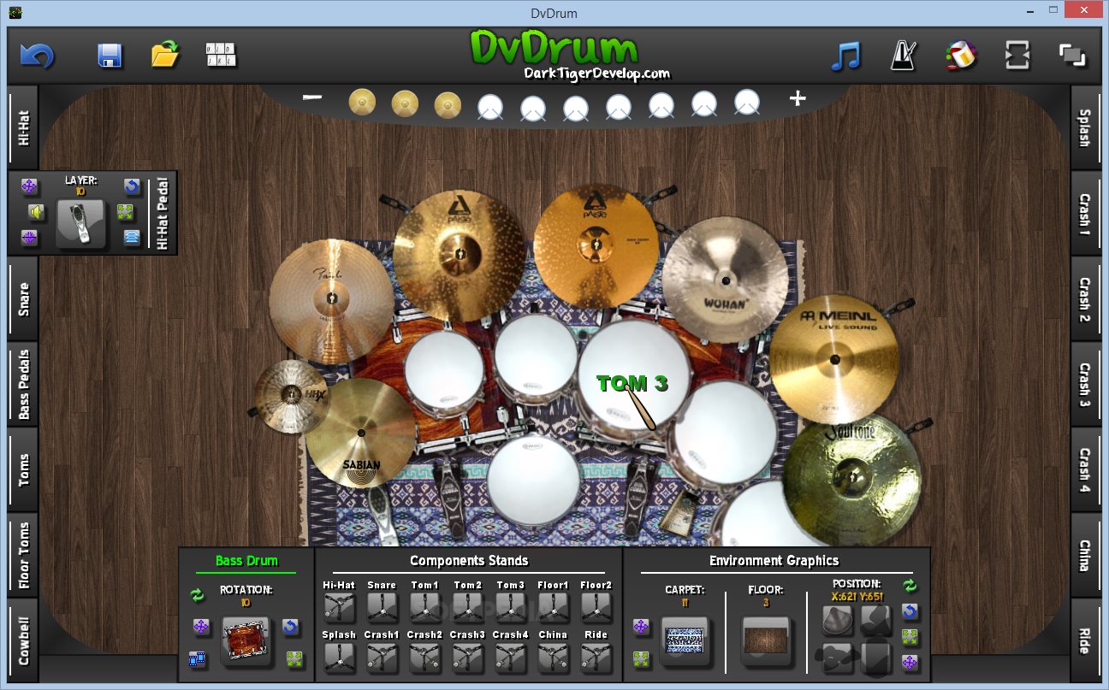The height and width of the screenshot is (690, 1109).
Task: Toggle the China stand
Action: click(x=554, y=658)
